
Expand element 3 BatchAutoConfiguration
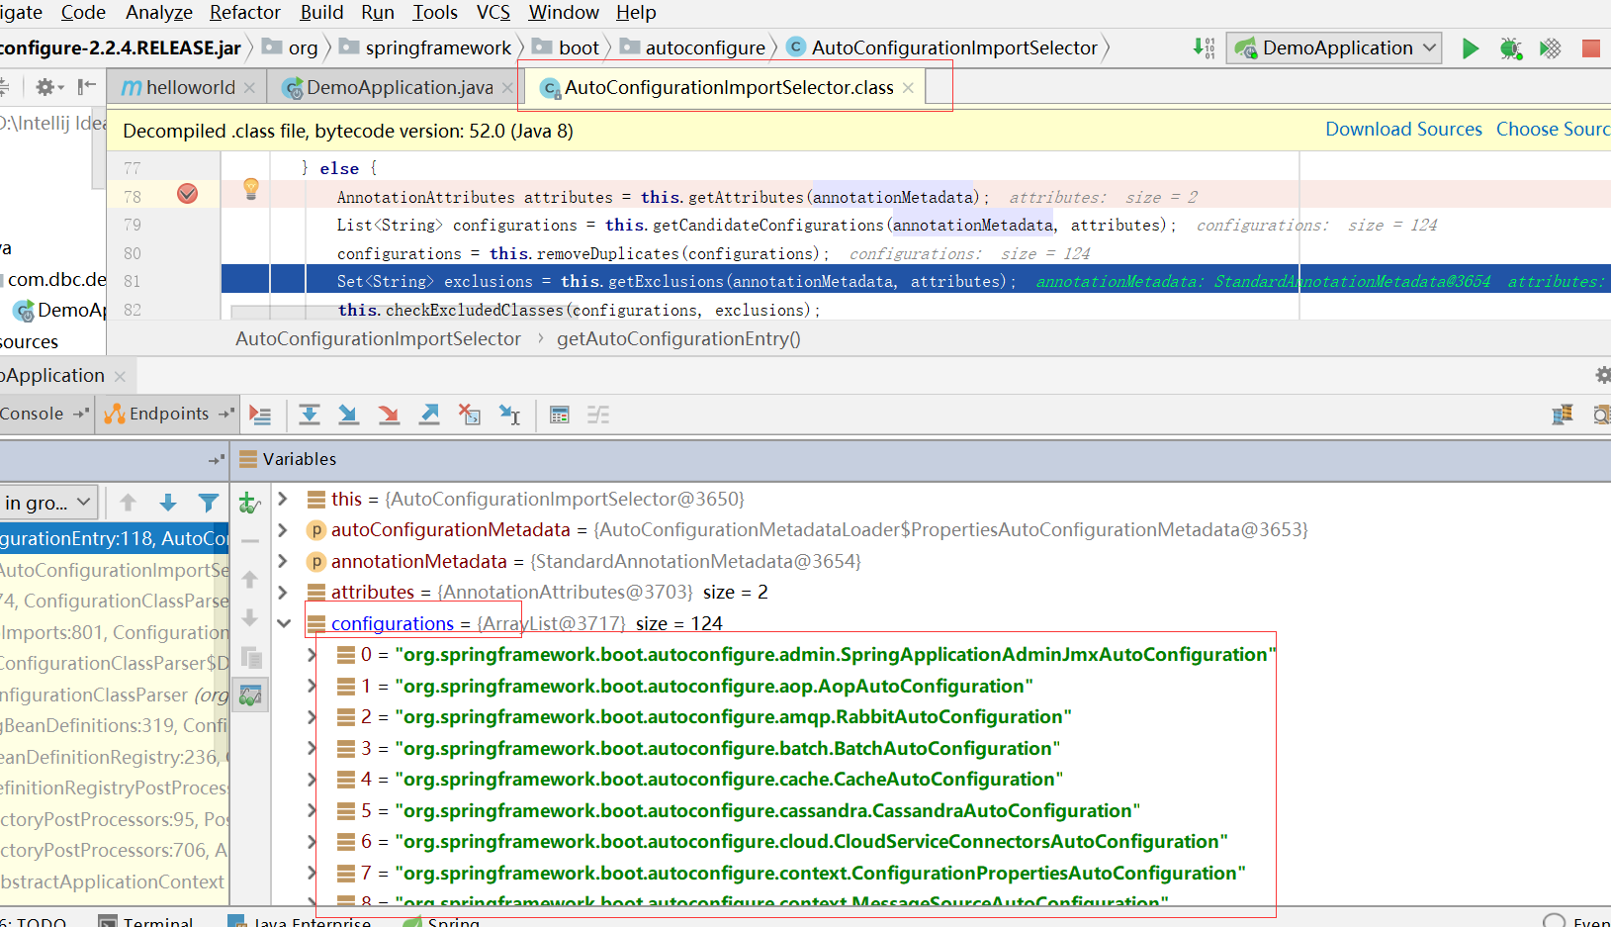pyautogui.click(x=312, y=748)
